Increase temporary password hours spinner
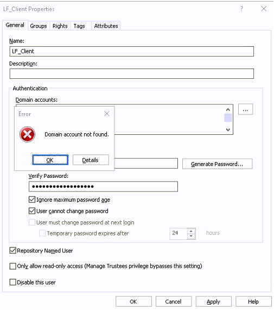The image size is (274, 310). pos(191,231)
